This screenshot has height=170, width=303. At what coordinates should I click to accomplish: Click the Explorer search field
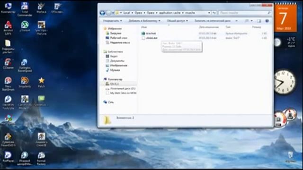pos(245,13)
